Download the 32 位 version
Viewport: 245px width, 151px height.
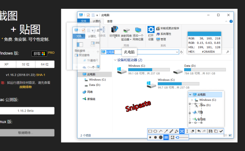(x=26, y=64)
